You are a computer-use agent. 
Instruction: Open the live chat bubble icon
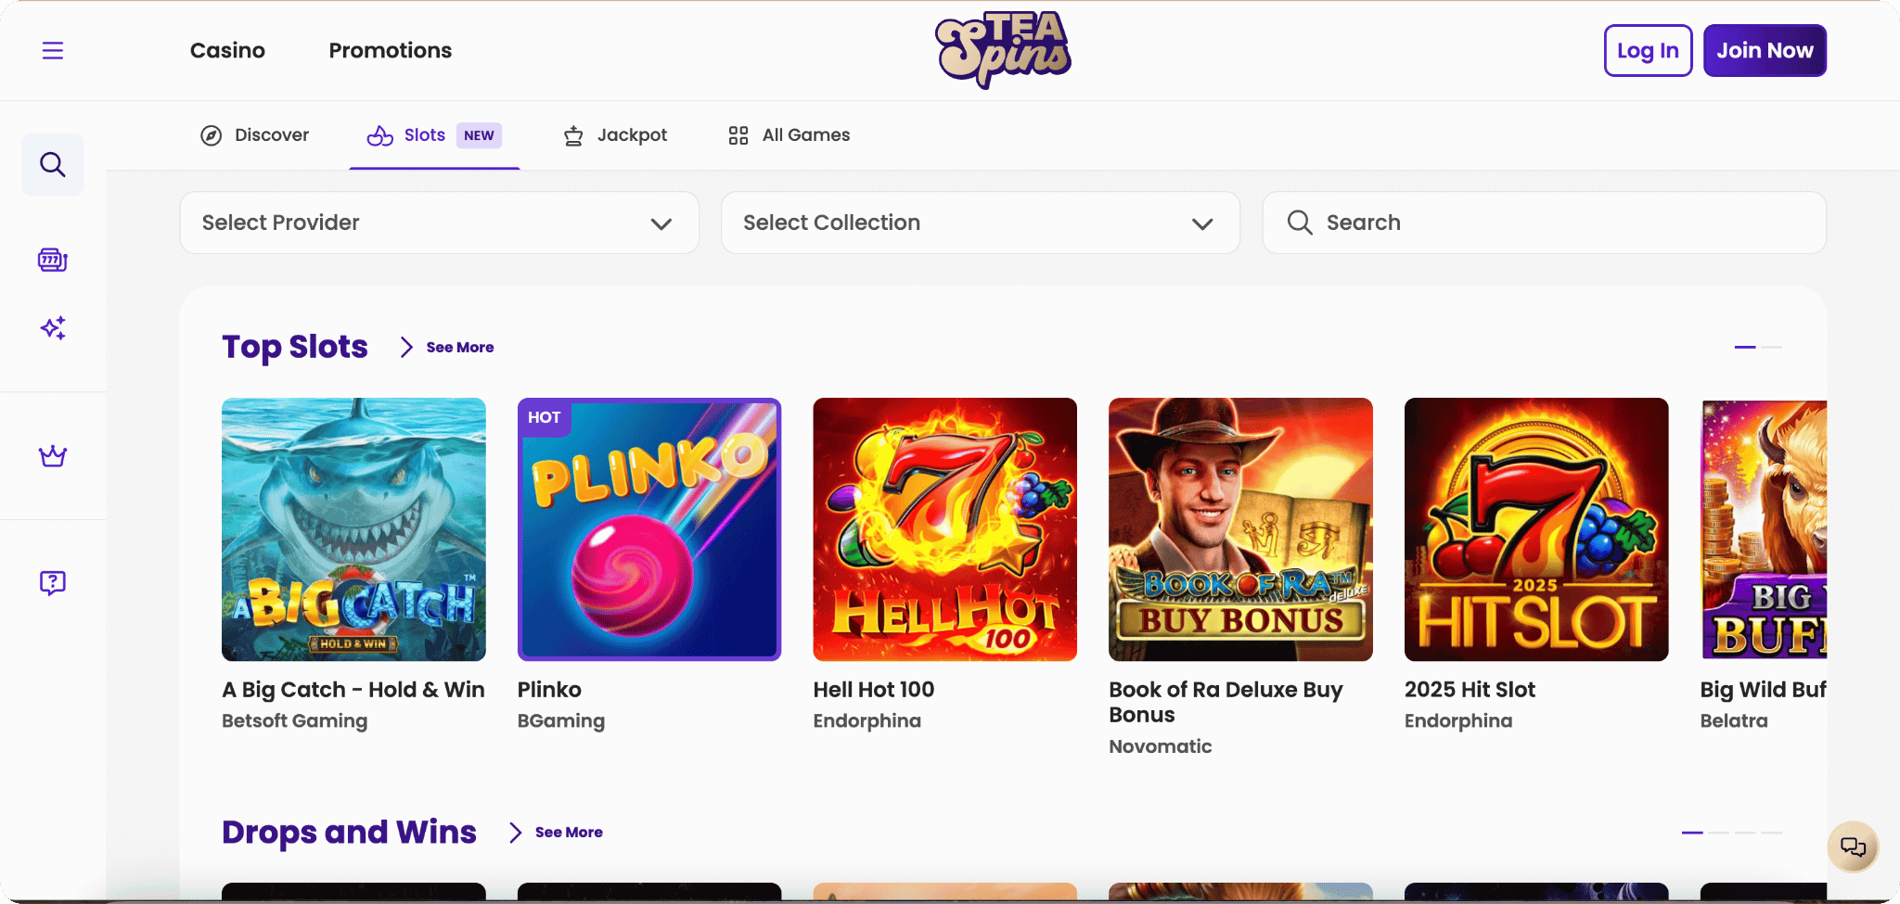(x=1853, y=847)
